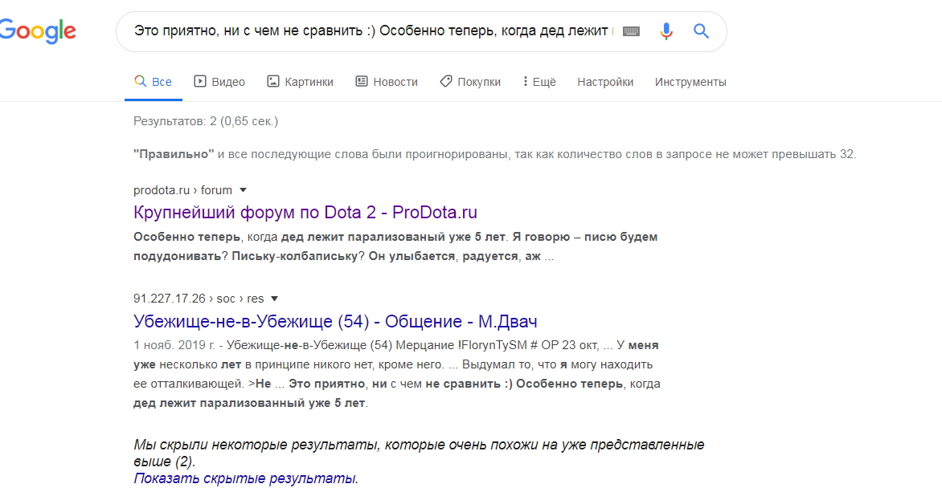
Task: Click the price tag icon in Покупки tab
Action: 446,81
